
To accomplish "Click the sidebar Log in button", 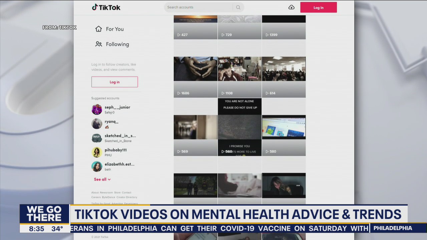I will pos(114,82).
